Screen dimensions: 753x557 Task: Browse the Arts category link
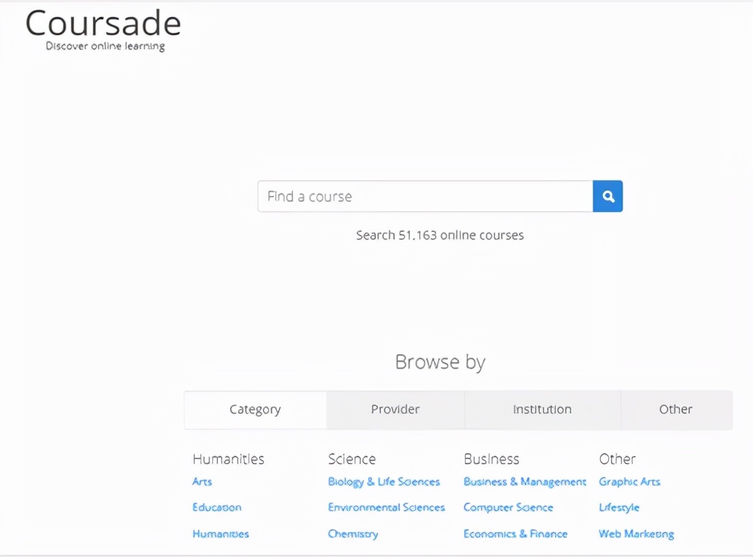202,482
